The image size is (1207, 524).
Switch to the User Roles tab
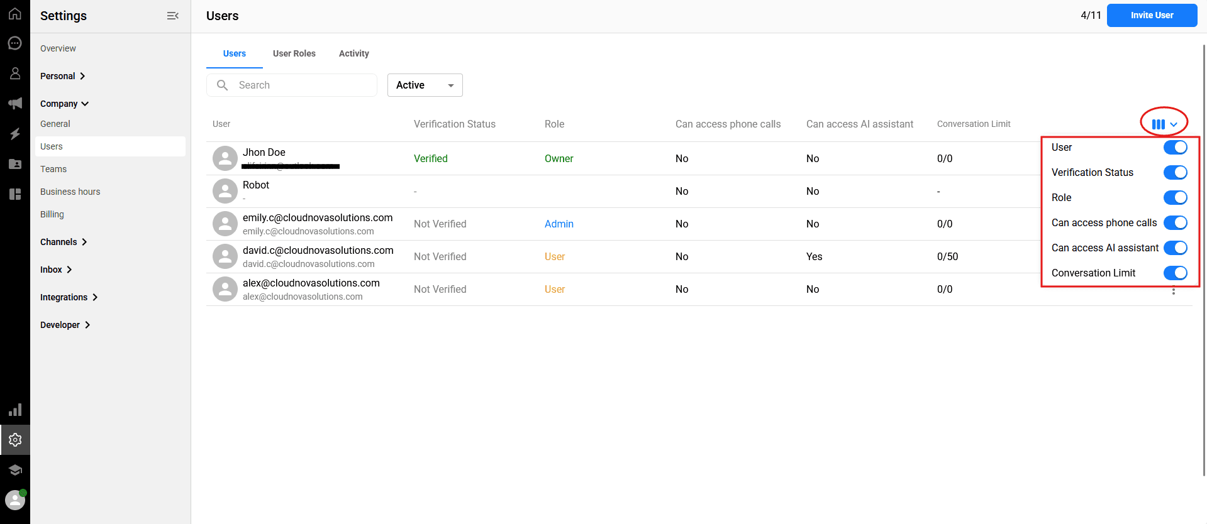pyautogui.click(x=294, y=53)
